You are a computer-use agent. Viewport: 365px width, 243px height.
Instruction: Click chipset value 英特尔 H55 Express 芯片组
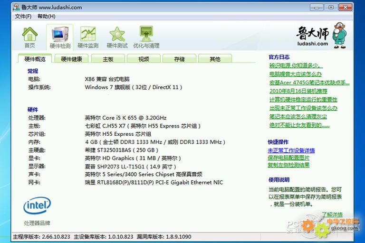pos(118,134)
